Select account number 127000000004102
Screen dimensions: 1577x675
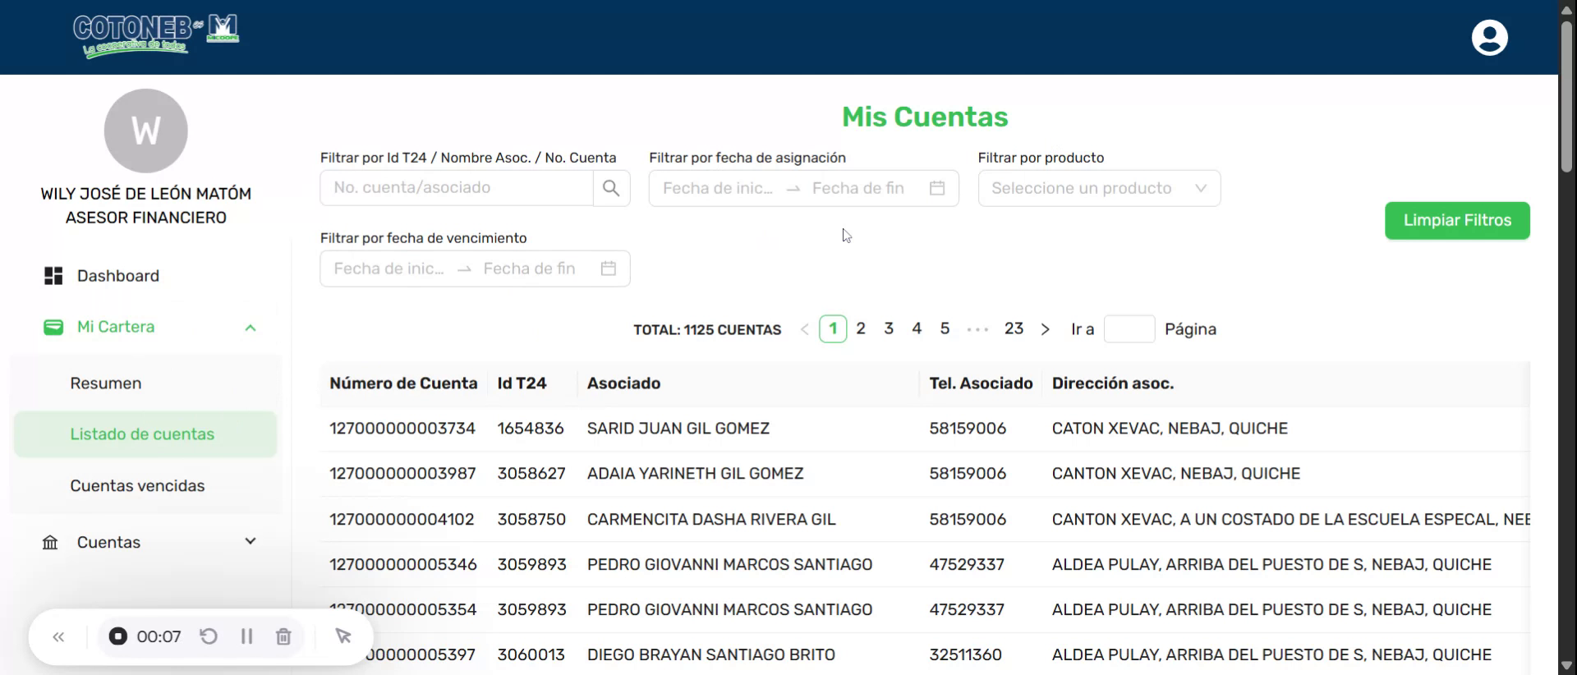point(402,520)
